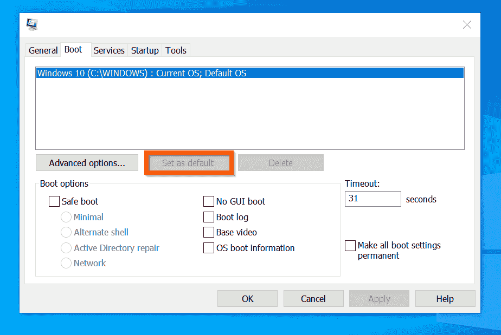The image size is (501, 335).
Task: Check the Base video option
Action: [209, 232]
